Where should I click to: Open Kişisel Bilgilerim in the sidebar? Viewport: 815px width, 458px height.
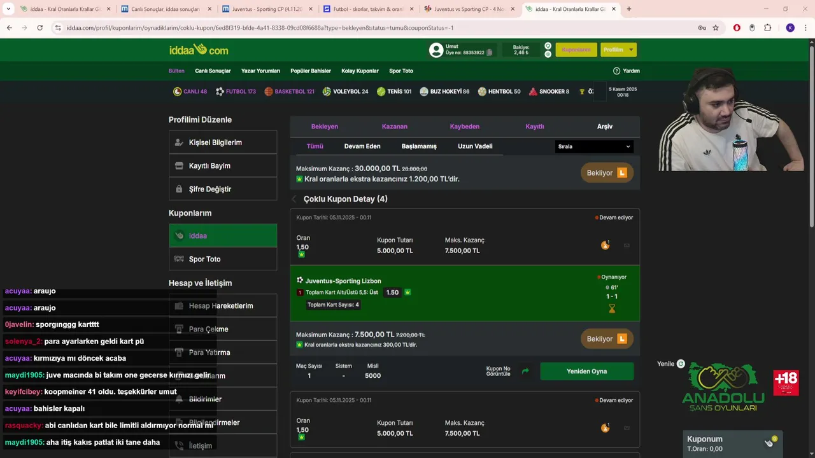[x=223, y=142]
